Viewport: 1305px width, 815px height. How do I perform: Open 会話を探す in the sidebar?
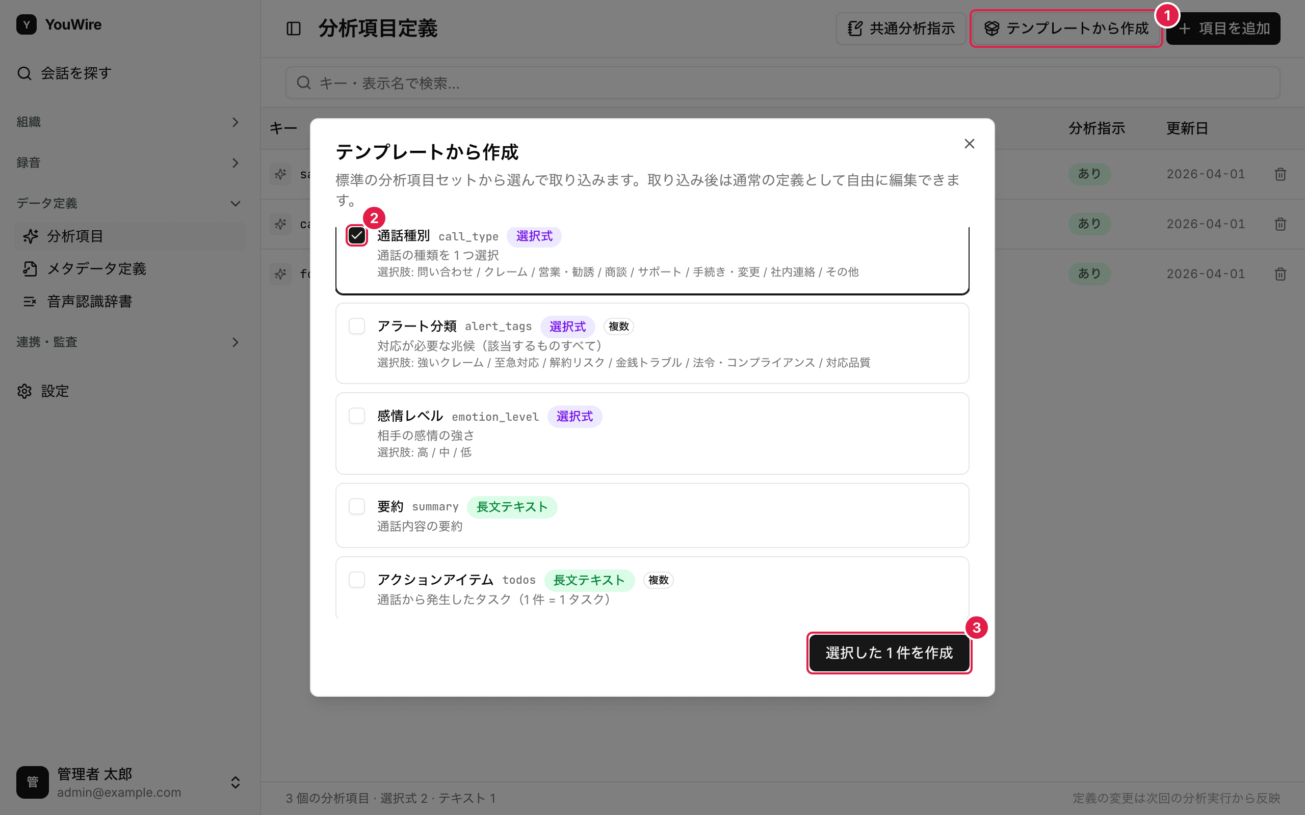tap(129, 73)
